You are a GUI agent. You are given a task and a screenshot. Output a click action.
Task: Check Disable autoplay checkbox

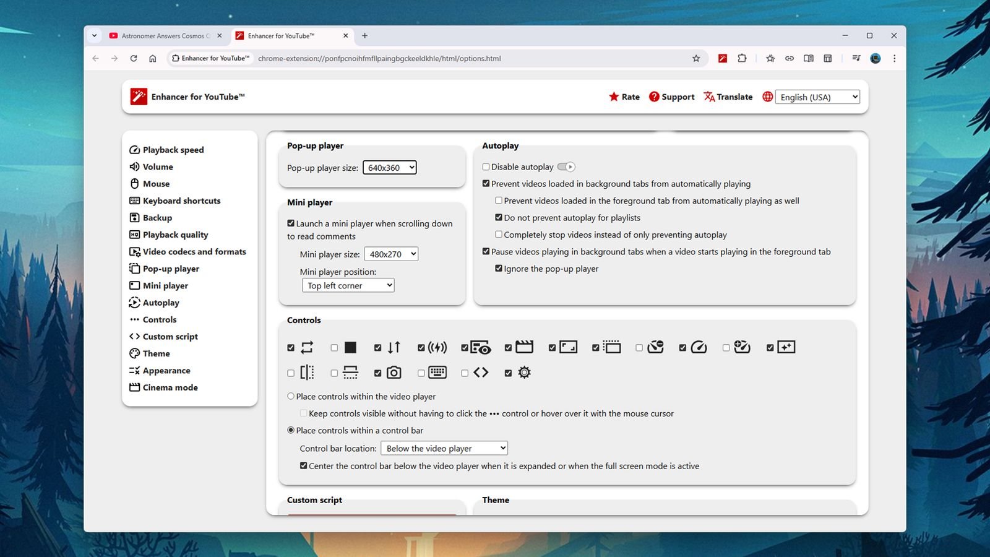coord(486,166)
